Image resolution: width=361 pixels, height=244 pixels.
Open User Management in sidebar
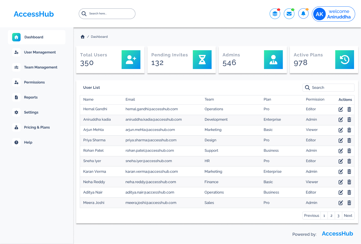click(x=40, y=52)
